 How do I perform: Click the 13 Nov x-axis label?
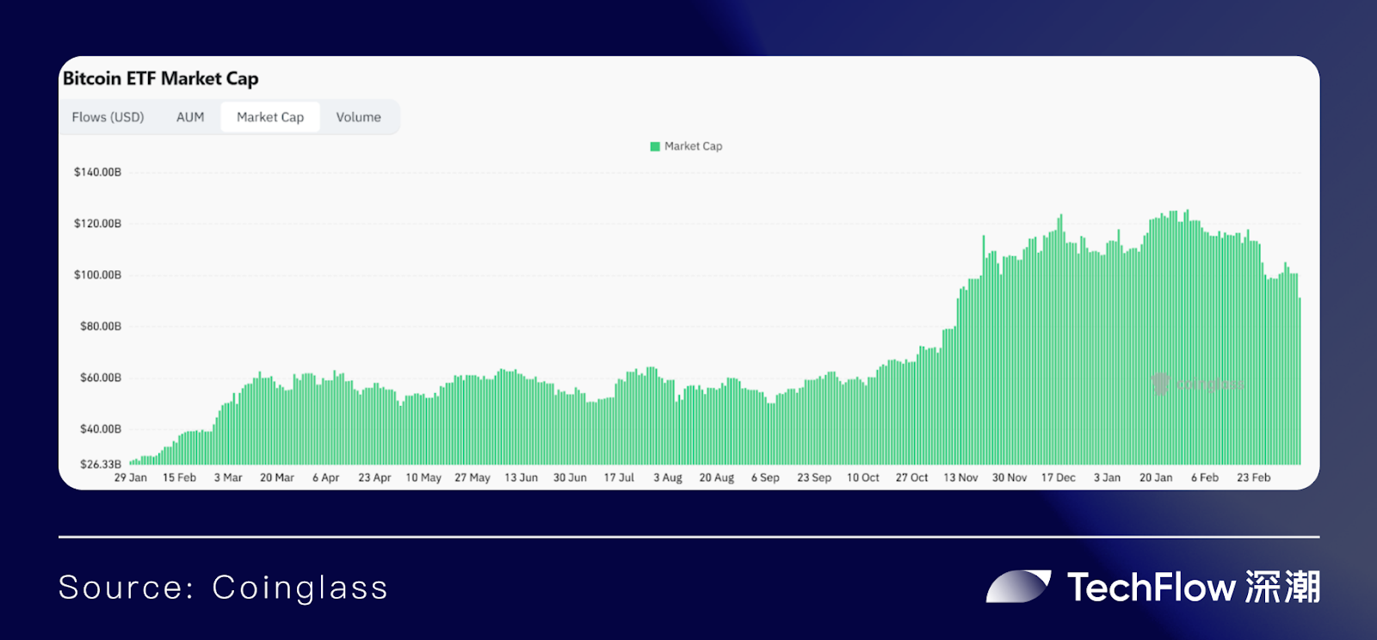[960, 477]
